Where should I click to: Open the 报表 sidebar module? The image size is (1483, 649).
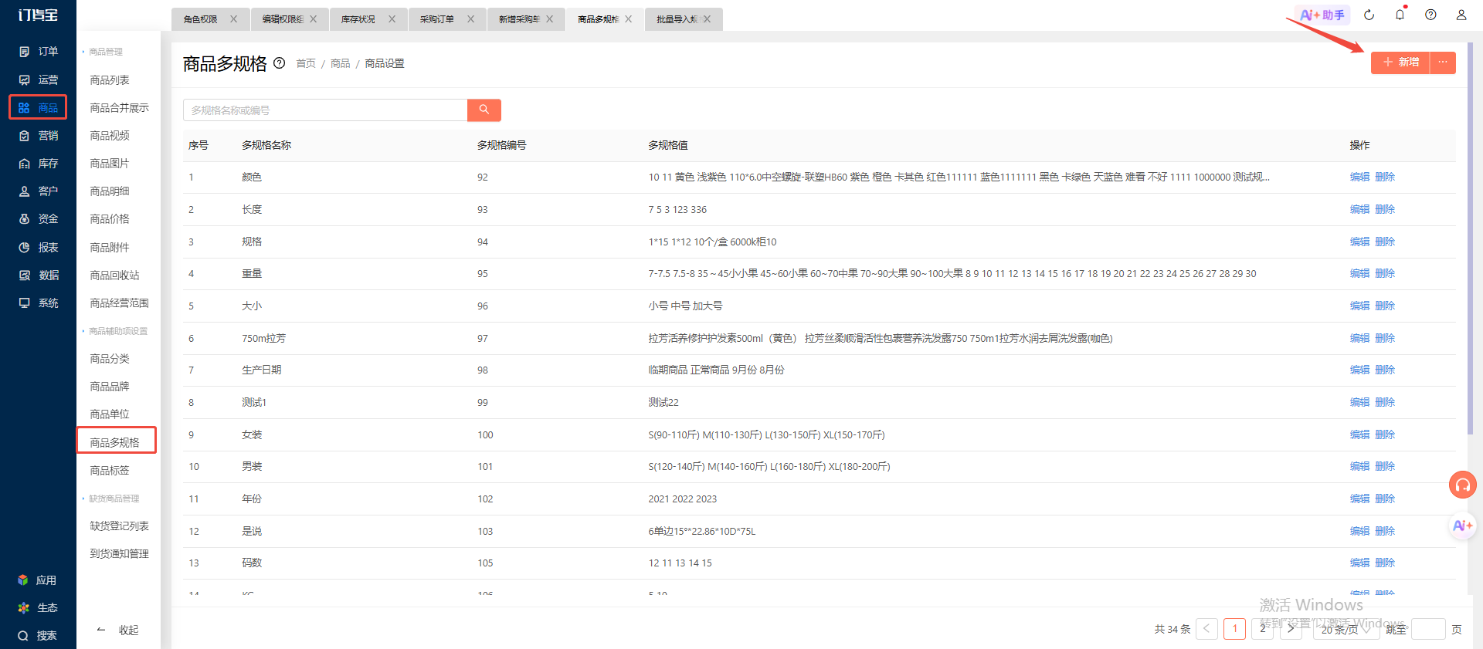pos(38,248)
